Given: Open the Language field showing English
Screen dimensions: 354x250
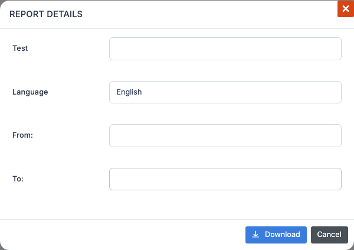Looking at the screenshot, I should point(225,92).
